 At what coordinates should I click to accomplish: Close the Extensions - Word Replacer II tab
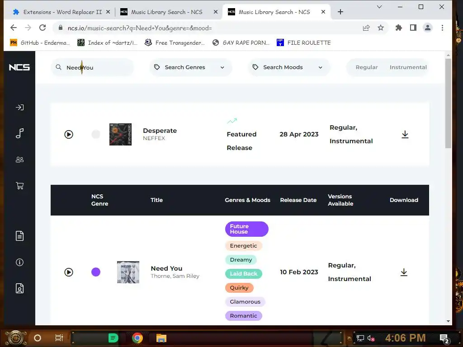pos(108,12)
